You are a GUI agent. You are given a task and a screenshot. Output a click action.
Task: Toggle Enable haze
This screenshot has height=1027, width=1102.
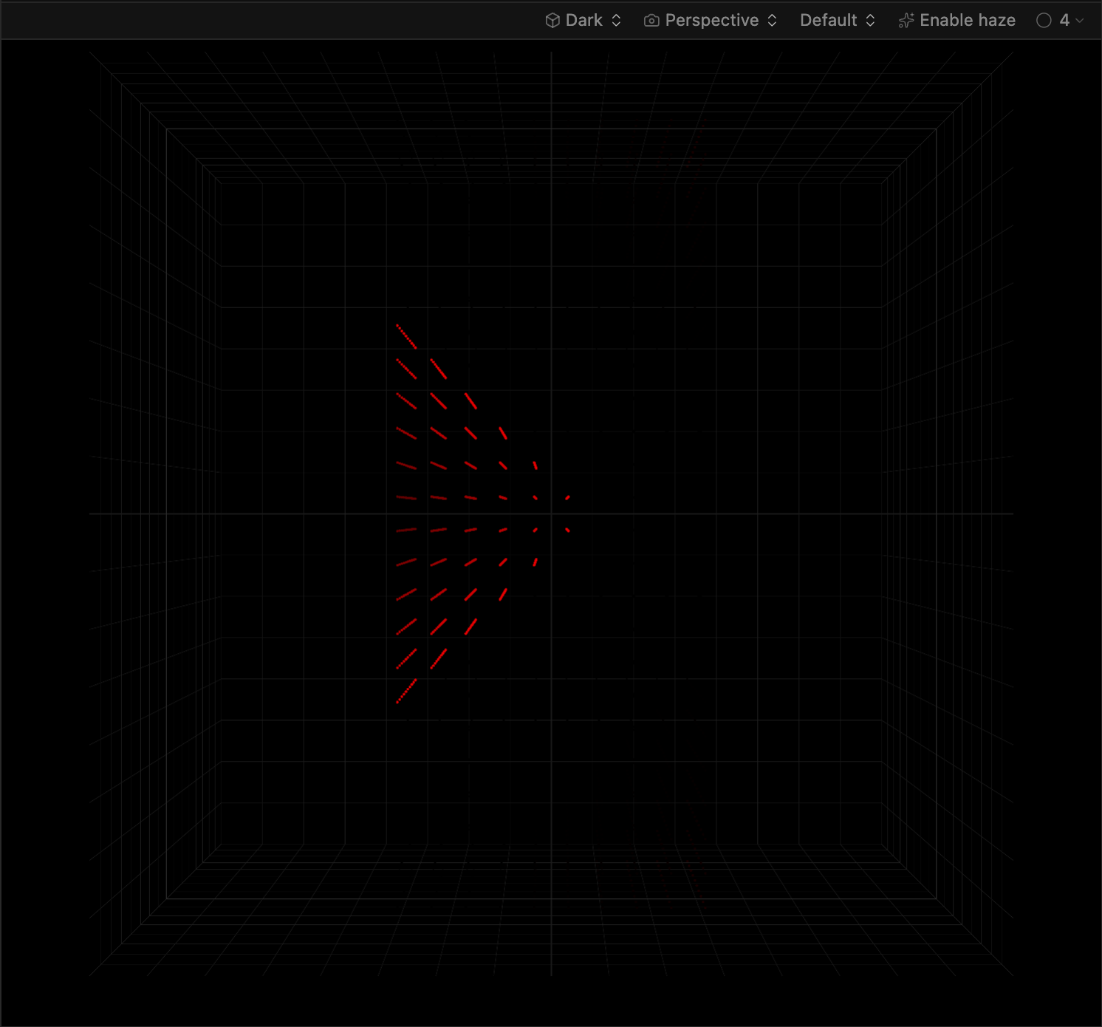[x=956, y=21]
